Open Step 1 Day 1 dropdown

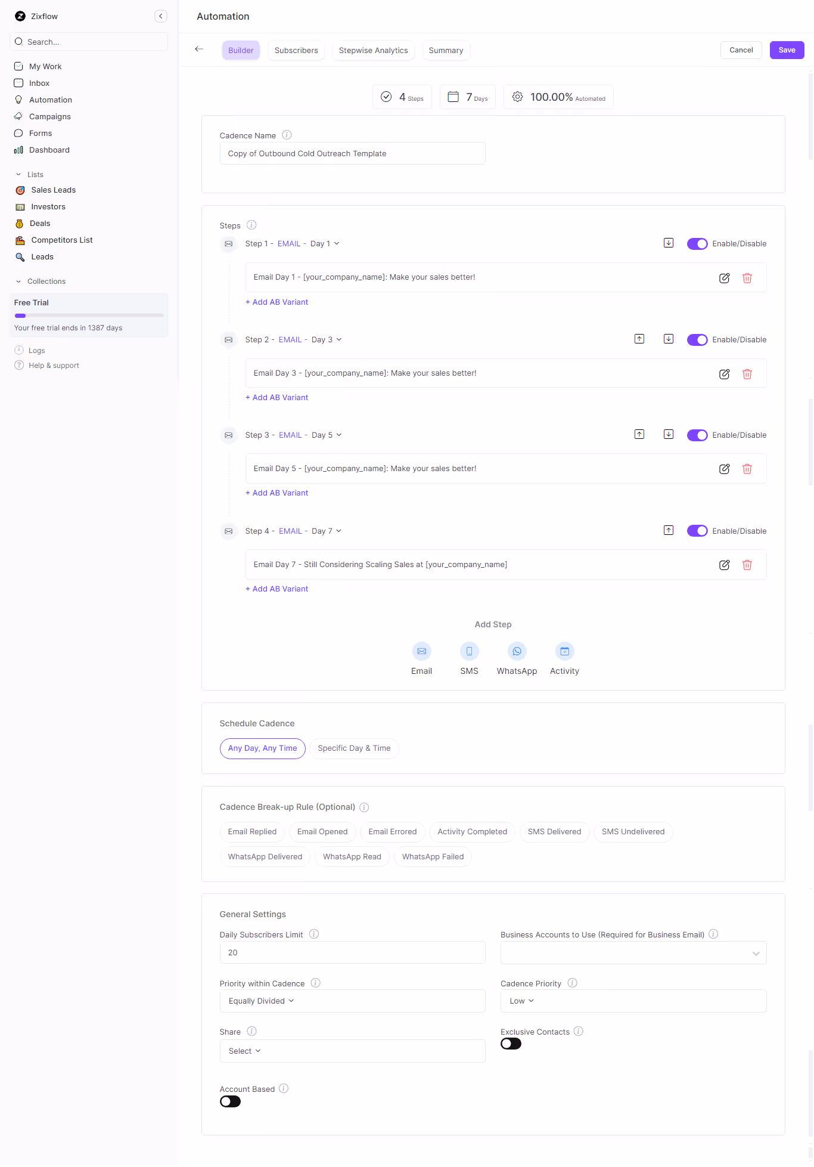pyautogui.click(x=325, y=244)
